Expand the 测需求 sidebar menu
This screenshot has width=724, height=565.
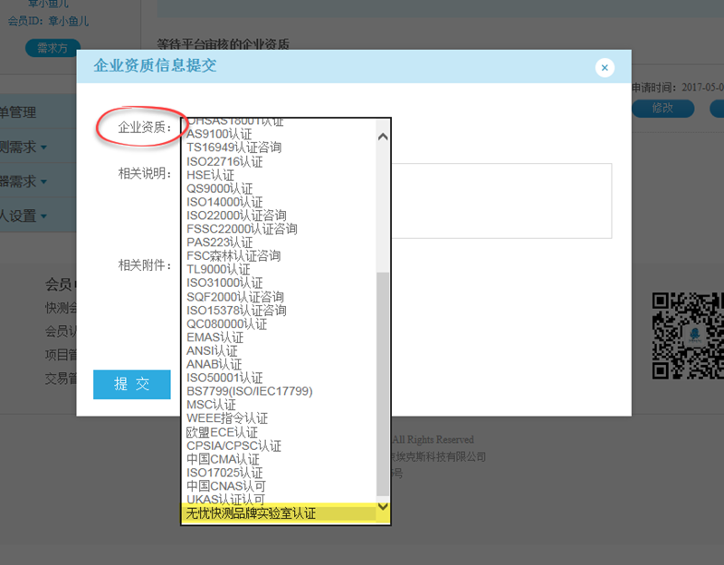[24, 147]
